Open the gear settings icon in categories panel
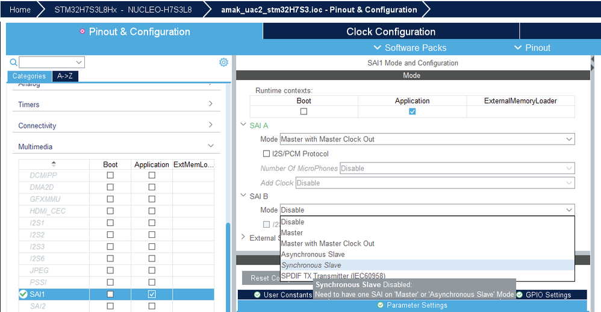 (x=223, y=62)
